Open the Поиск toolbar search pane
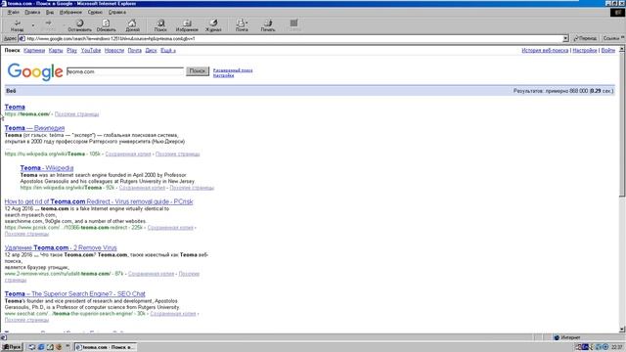Viewport: 626px width, 352px height. 160,25
